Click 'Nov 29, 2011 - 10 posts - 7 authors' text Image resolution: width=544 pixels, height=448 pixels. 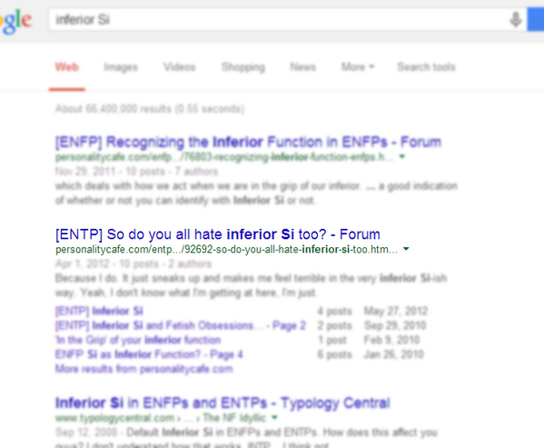pyautogui.click(x=136, y=171)
